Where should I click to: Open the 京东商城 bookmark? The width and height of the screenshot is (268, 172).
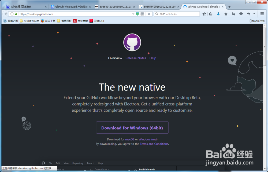click(80, 21)
